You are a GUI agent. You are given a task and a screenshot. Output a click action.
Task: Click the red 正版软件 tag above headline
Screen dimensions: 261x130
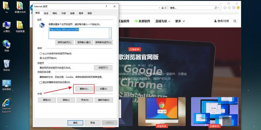(135, 49)
